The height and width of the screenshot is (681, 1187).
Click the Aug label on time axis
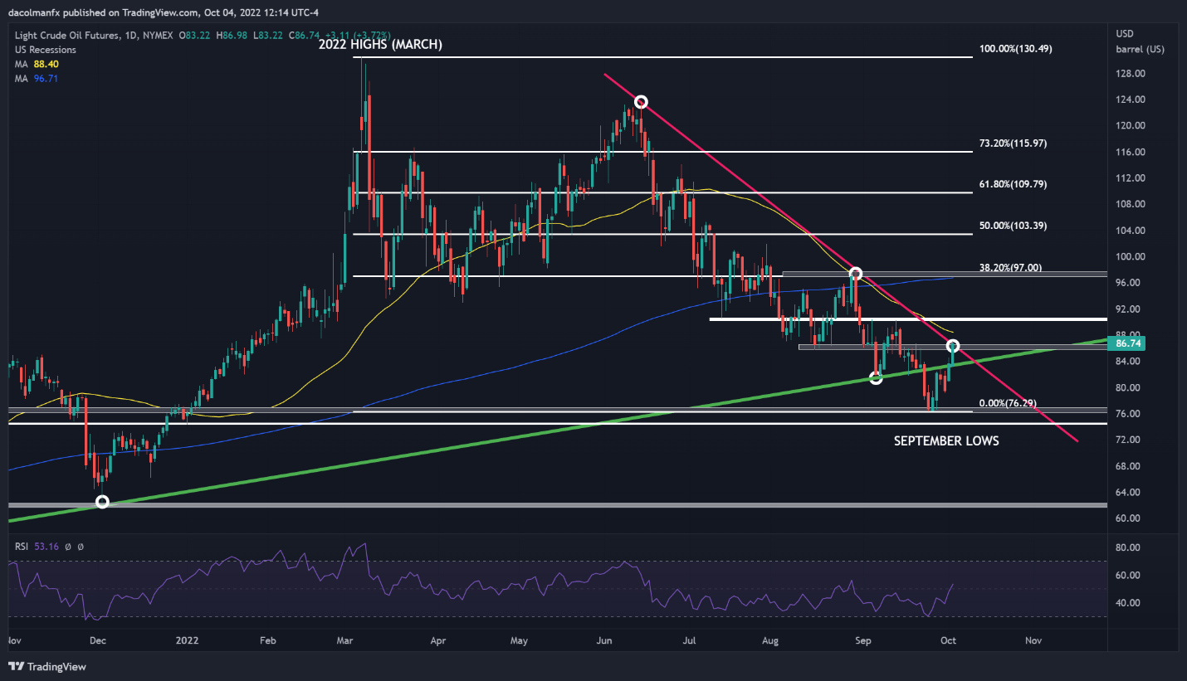coord(771,641)
